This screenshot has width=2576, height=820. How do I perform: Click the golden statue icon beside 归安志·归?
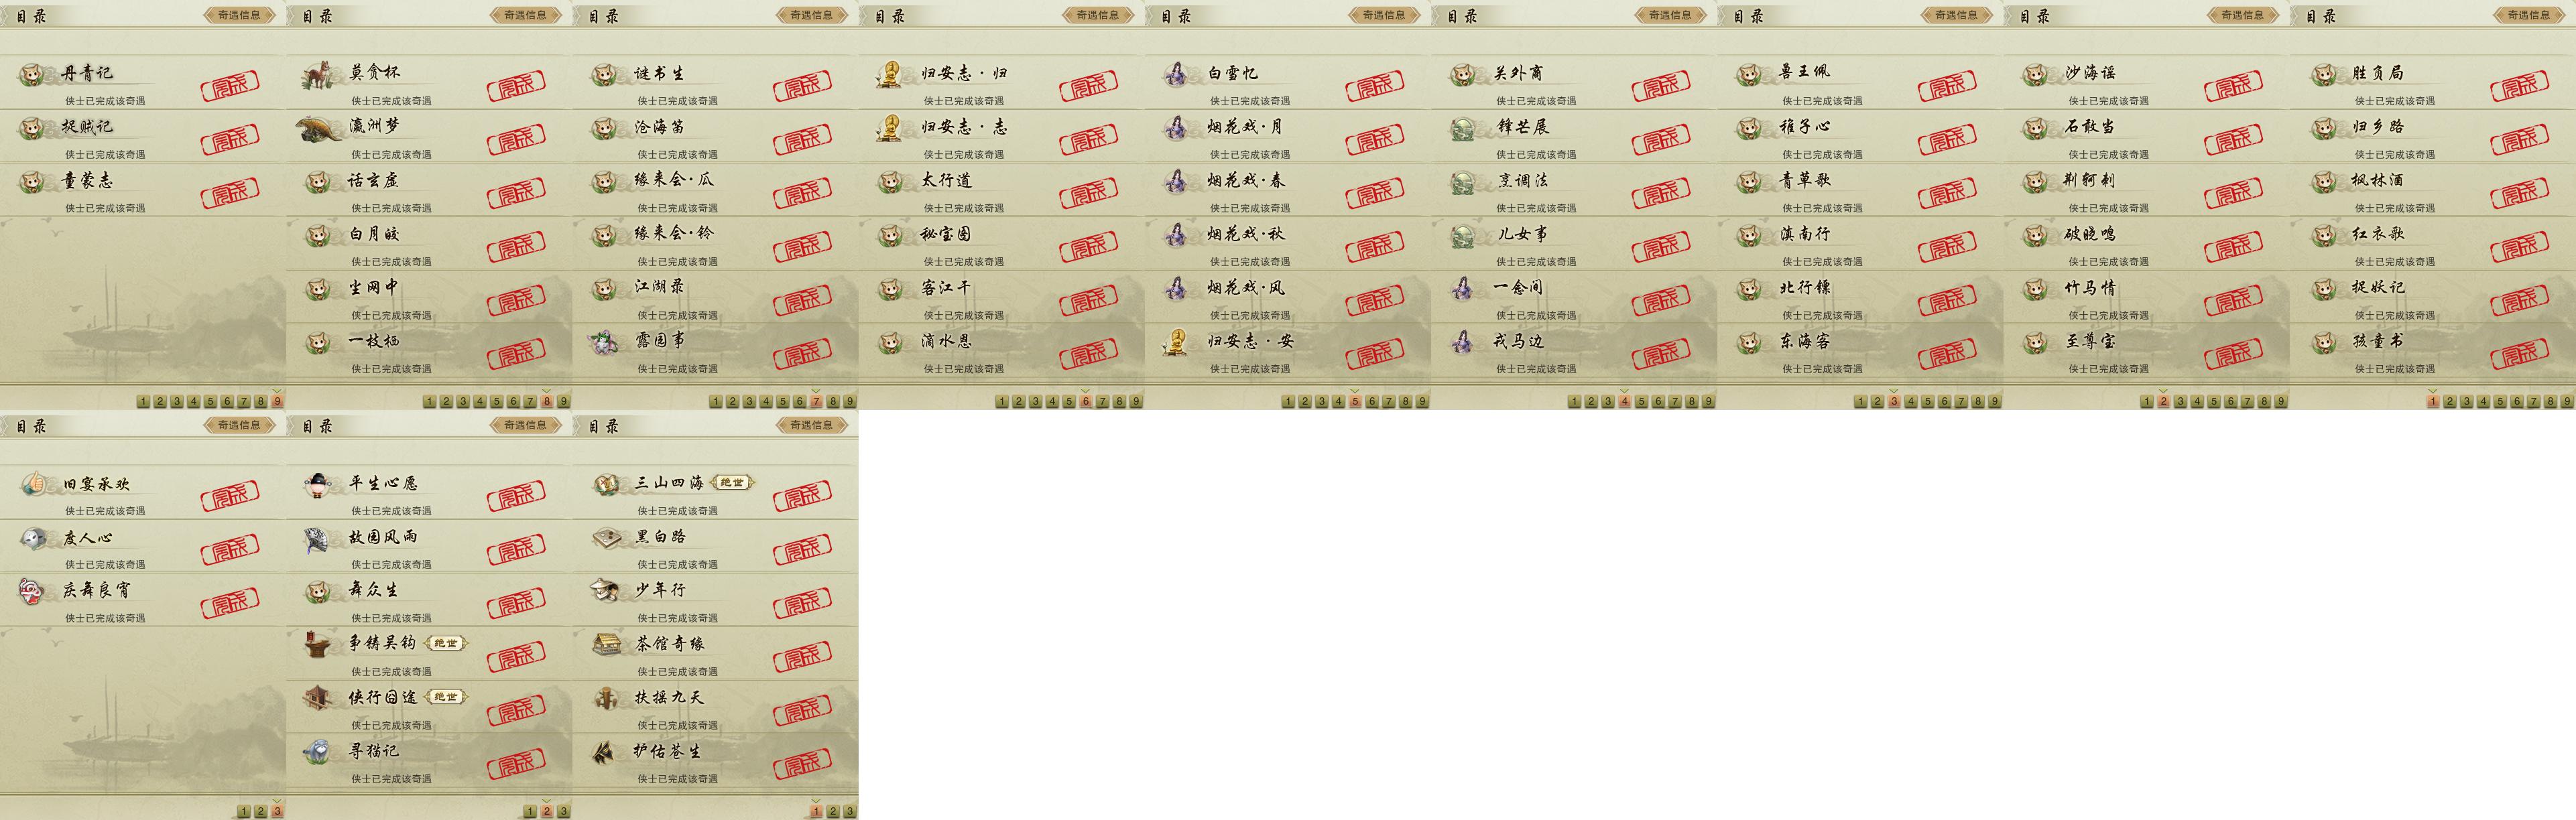pos(889,75)
